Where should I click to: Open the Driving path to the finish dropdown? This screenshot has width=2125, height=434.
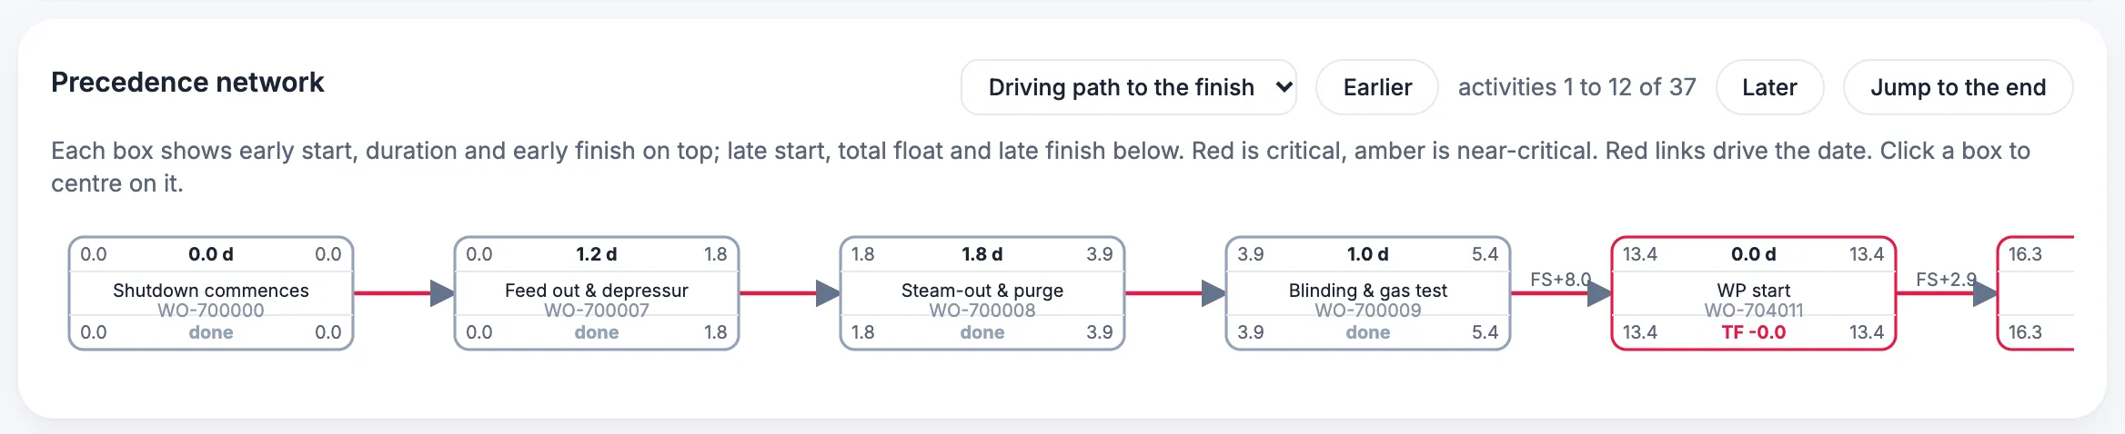(1128, 87)
